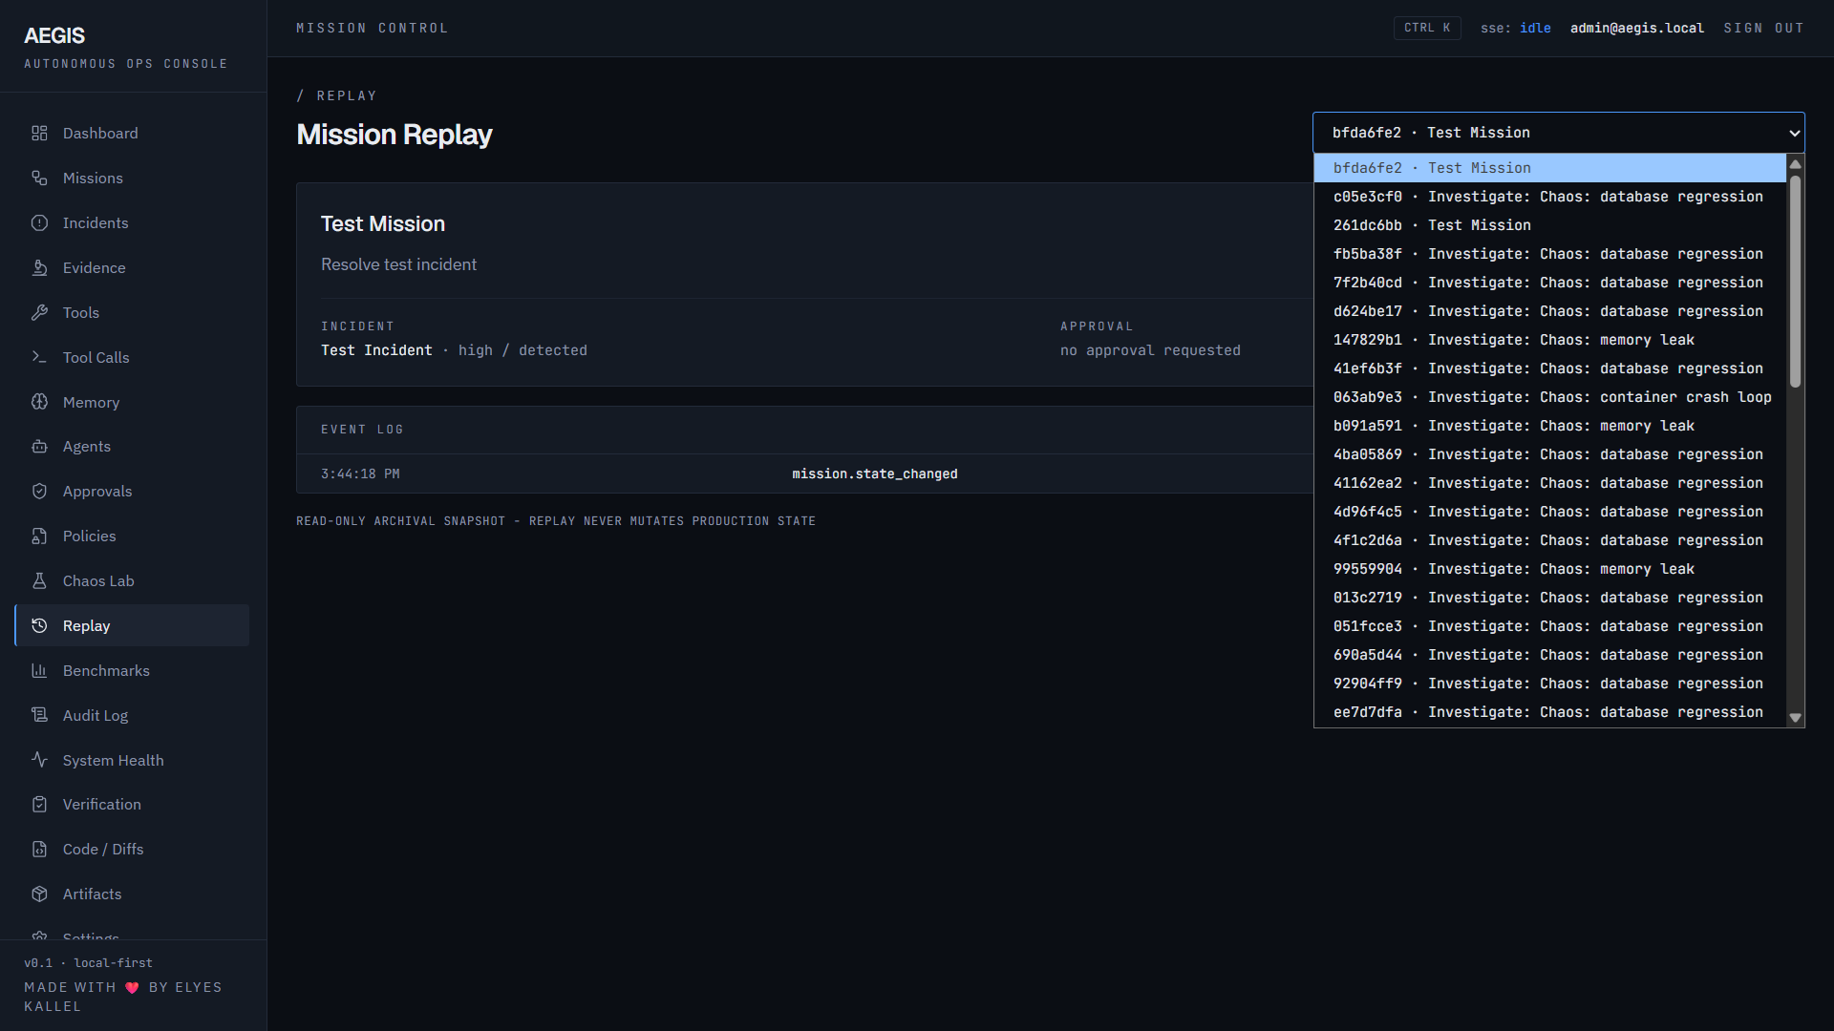Image resolution: width=1834 pixels, height=1031 pixels.
Task: Click the Tool Calls terminal icon
Action: (39, 357)
